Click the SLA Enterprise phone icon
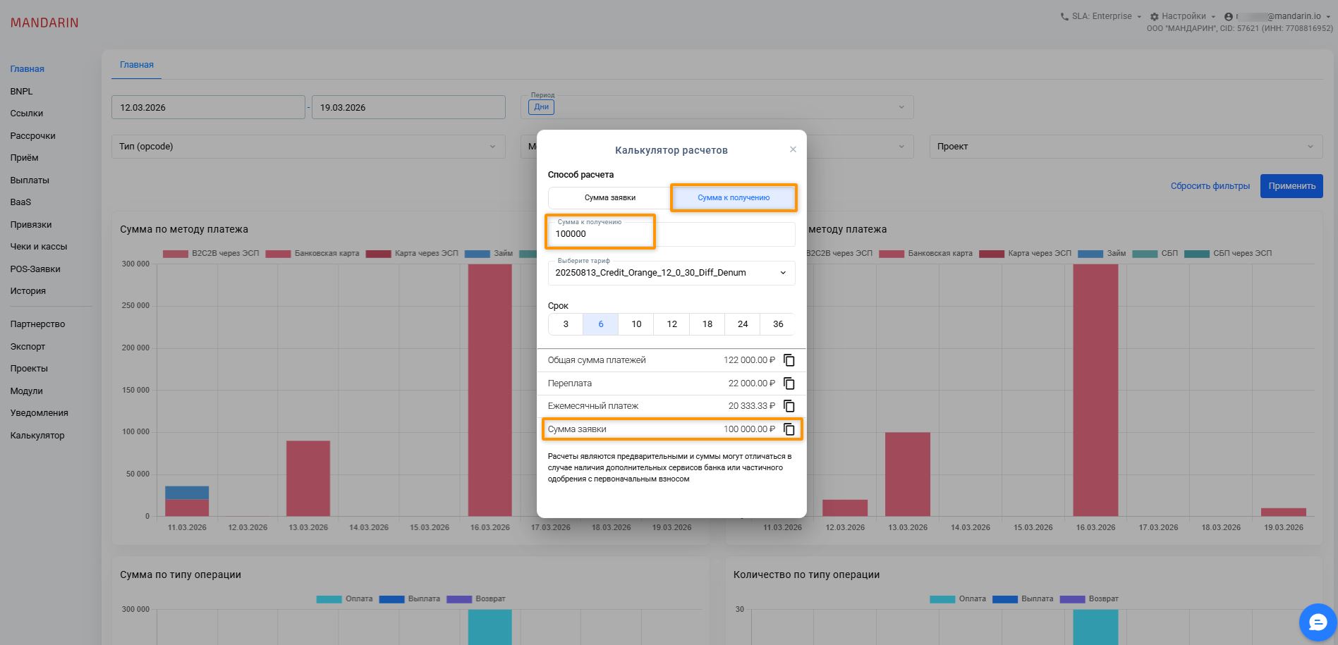Viewport: 1338px width, 645px height. tap(1064, 16)
